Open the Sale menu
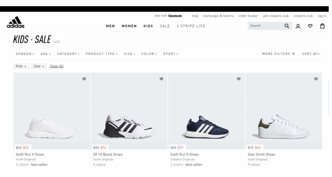Image resolution: width=332 pixels, height=177 pixels. 165,26
